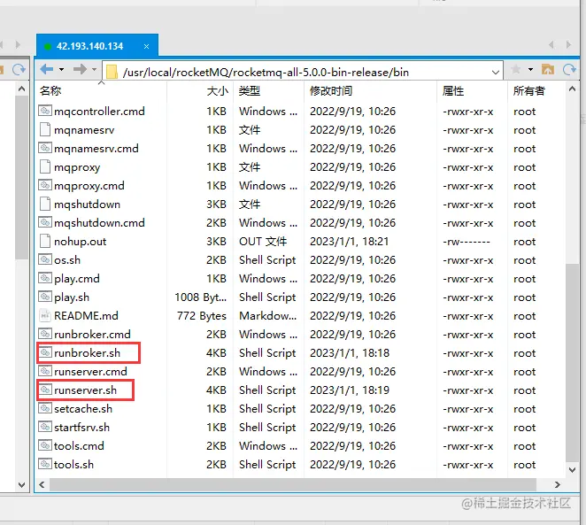This screenshot has height=525, width=586.
Task: Click the 2023/1/1, 18:18 modified time
Action: pos(350,352)
